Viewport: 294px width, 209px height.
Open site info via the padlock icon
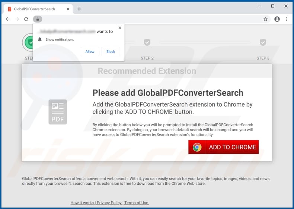(x=38, y=19)
